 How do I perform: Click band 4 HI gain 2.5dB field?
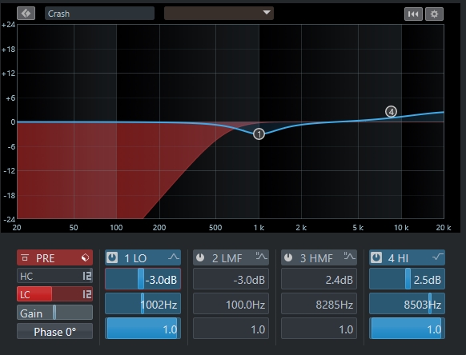[407, 279]
